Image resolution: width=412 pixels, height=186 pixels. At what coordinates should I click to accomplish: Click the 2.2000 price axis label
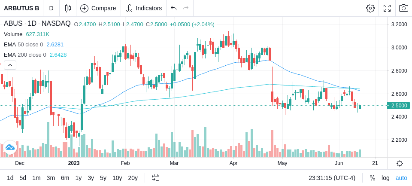(399, 140)
